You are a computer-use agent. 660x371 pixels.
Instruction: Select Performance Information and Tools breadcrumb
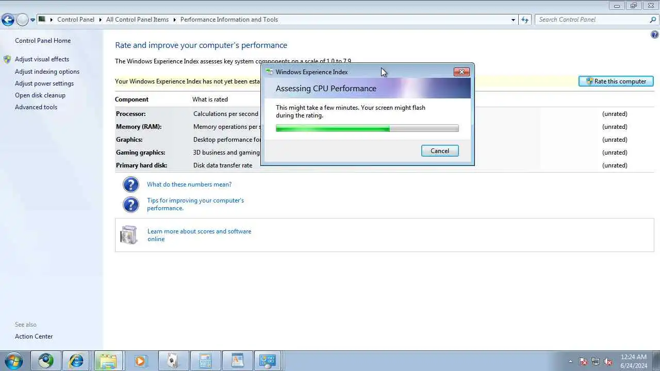pos(229,20)
